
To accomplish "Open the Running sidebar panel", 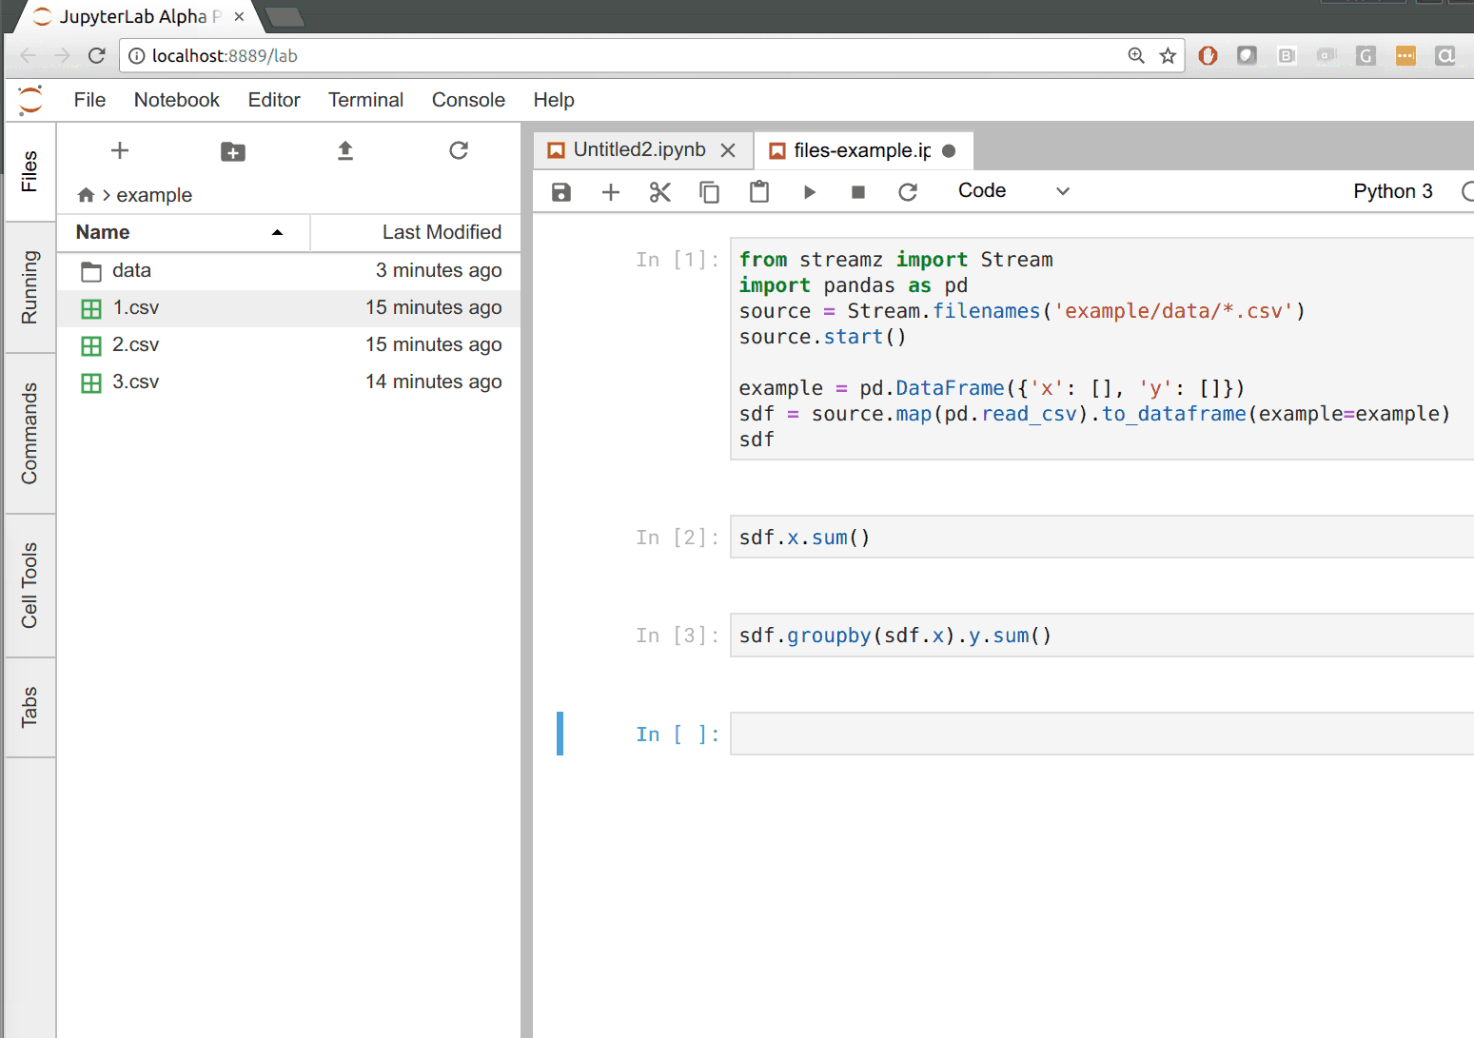I will point(29,287).
